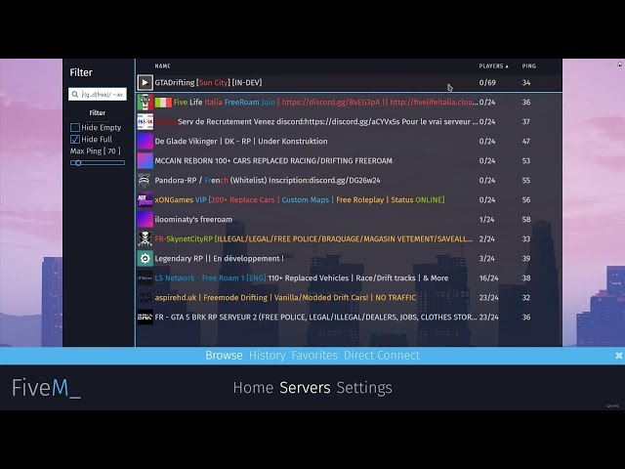Select FR-SkynetCityRP server row
The image size is (625, 469).
[350, 238]
